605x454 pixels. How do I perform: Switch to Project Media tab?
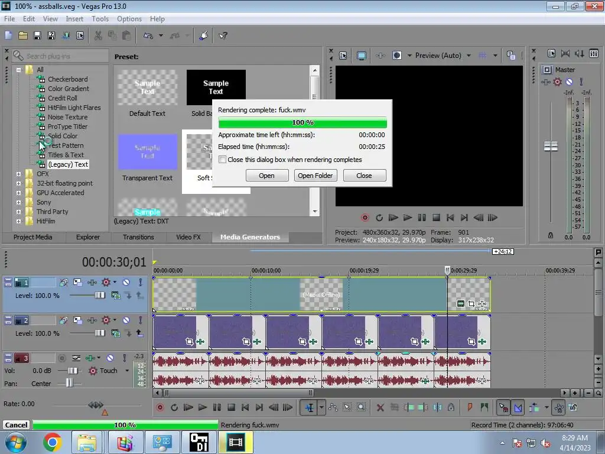[x=33, y=237]
